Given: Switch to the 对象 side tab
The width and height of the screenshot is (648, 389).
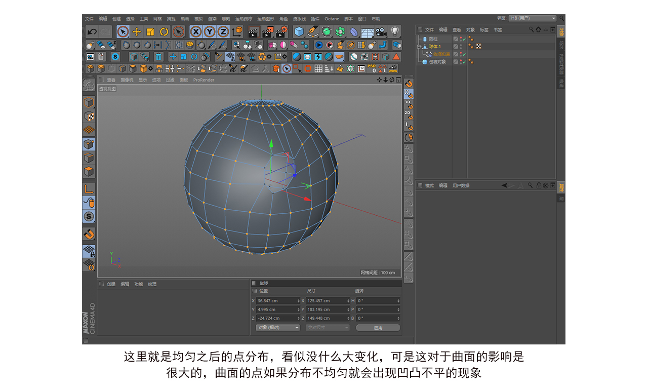Looking at the screenshot, I should pos(561,32).
